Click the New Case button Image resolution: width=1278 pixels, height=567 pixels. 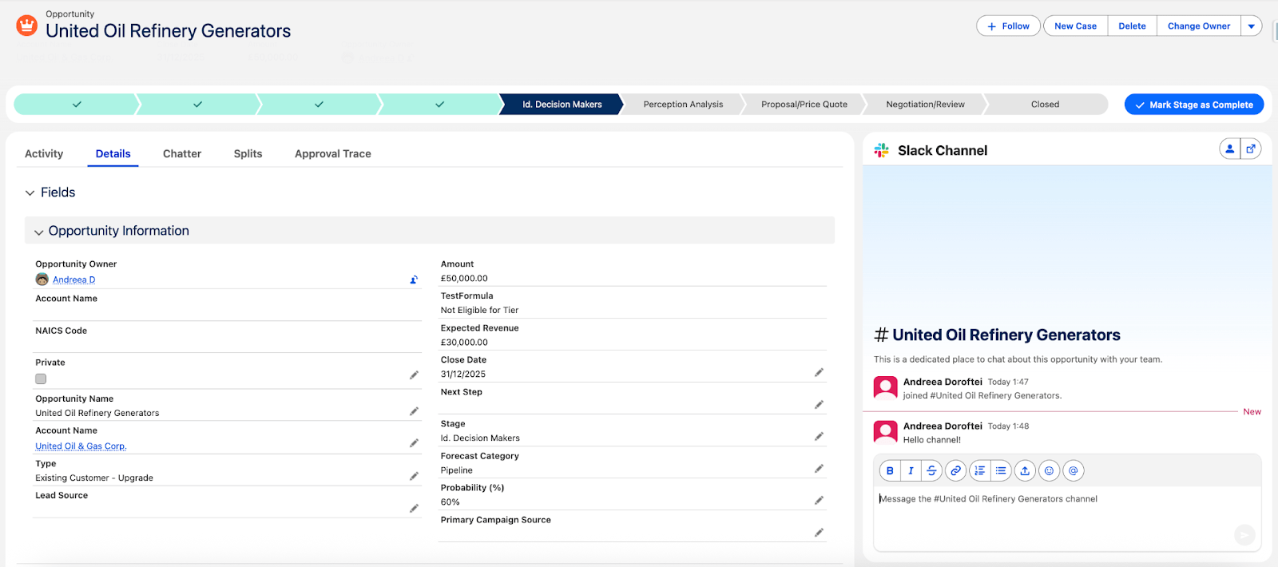(x=1075, y=26)
